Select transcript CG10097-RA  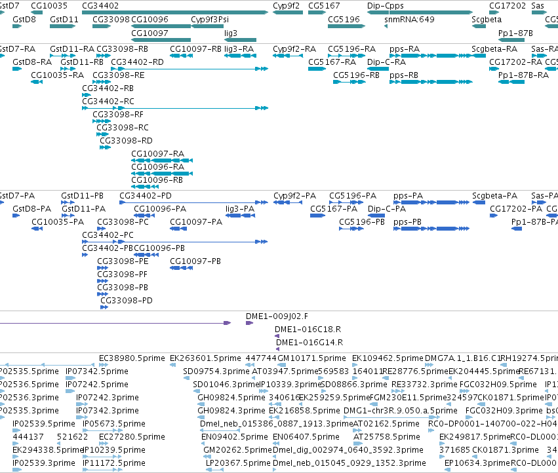click(x=162, y=161)
